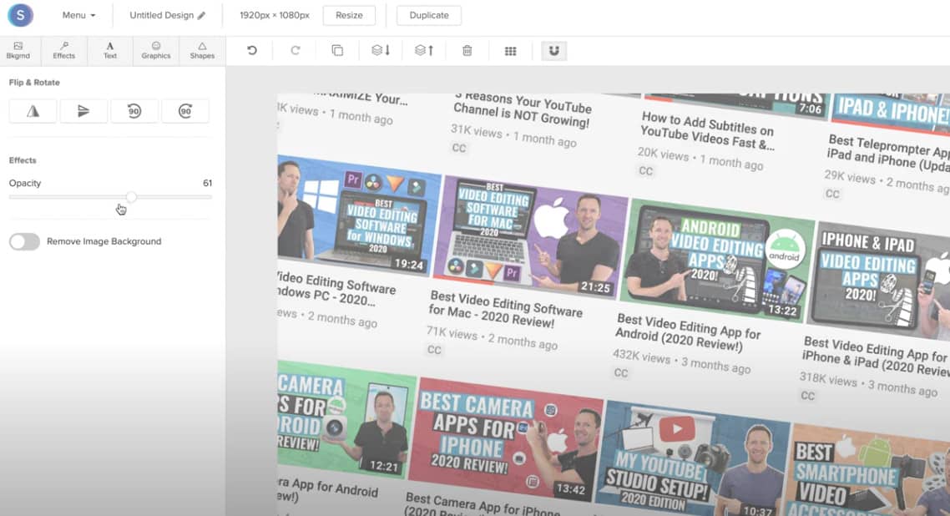The image size is (950, 516).
Task: Send layer backward with the down icon
Action: (381, 51)
